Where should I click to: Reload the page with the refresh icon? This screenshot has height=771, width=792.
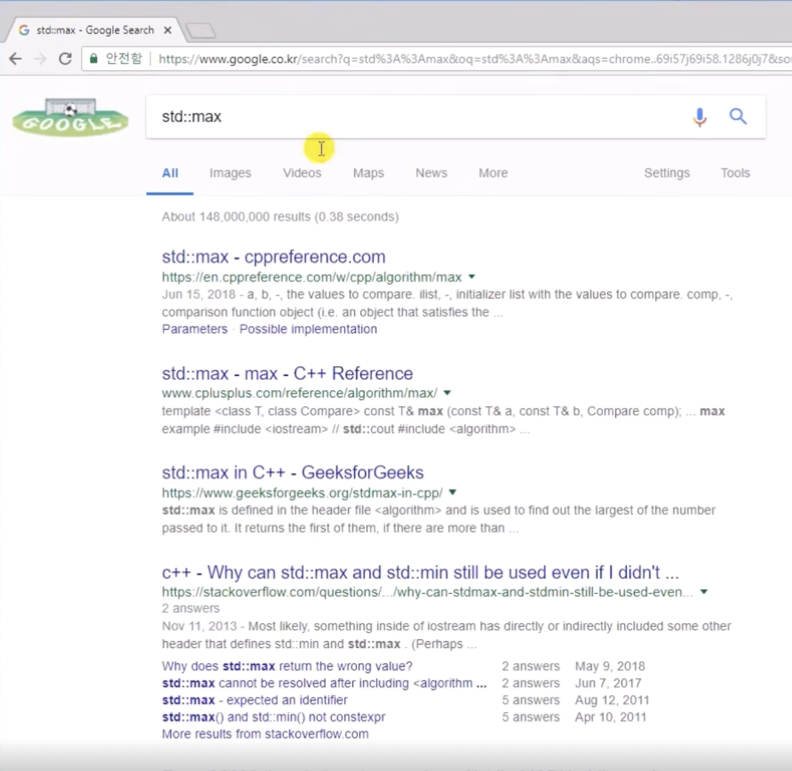65,59
